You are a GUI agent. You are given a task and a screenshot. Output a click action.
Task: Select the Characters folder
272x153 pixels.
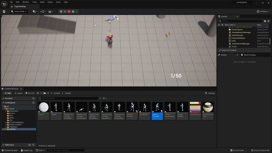point(14,111)
